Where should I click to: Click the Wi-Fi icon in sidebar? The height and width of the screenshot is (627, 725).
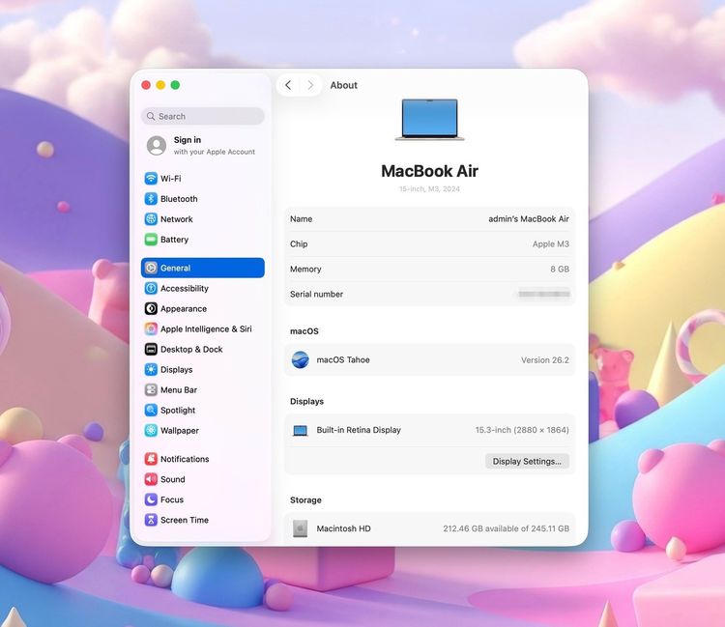pyautogui.click(x=151, y=179)
